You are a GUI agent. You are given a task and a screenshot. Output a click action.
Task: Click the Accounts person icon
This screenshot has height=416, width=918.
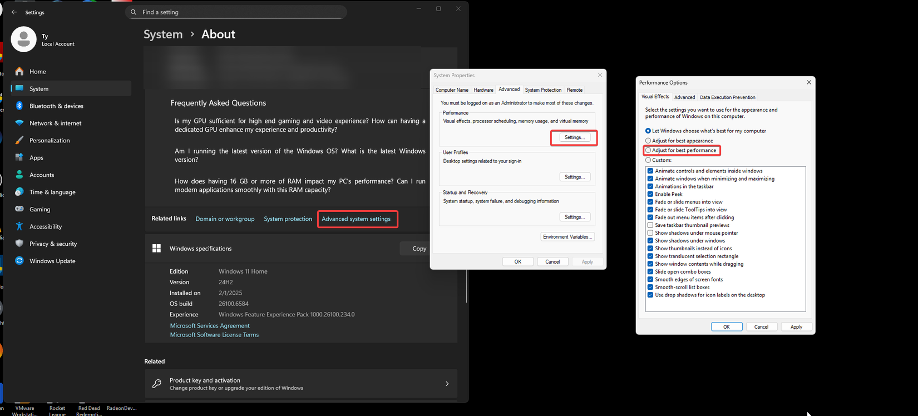click(19, 175)
